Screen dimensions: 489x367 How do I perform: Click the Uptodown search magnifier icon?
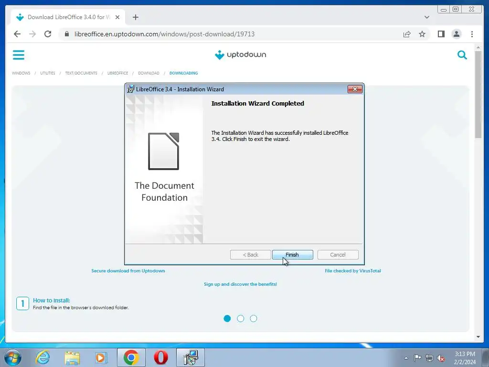(462, 55)
